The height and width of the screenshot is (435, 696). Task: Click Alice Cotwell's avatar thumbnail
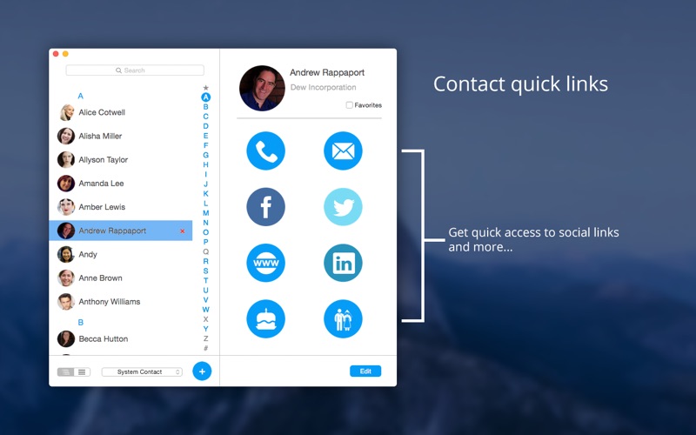click(66, 112)
